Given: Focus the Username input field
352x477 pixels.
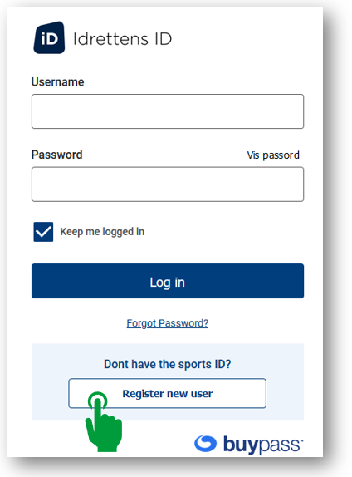Looking at the screenshot, I should click(x=168, y=111).
